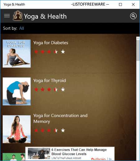Open the 6 Exercises blood glucose ad
Image resolution: width=140 pixels, height=161 pixels.
click(70, 154)
